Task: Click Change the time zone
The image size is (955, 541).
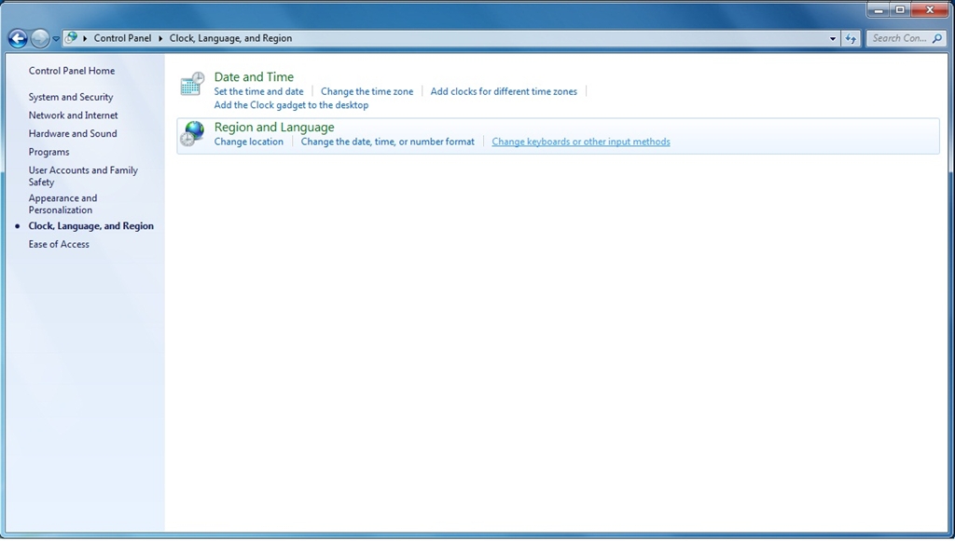Action: pos(367,91)
